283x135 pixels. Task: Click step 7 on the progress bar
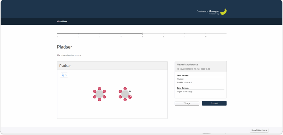[x=185, y=34]
